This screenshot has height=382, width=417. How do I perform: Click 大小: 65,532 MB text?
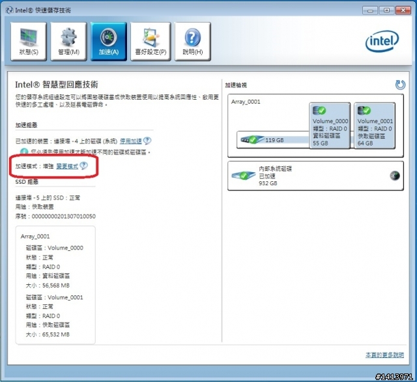coord(48,334)
